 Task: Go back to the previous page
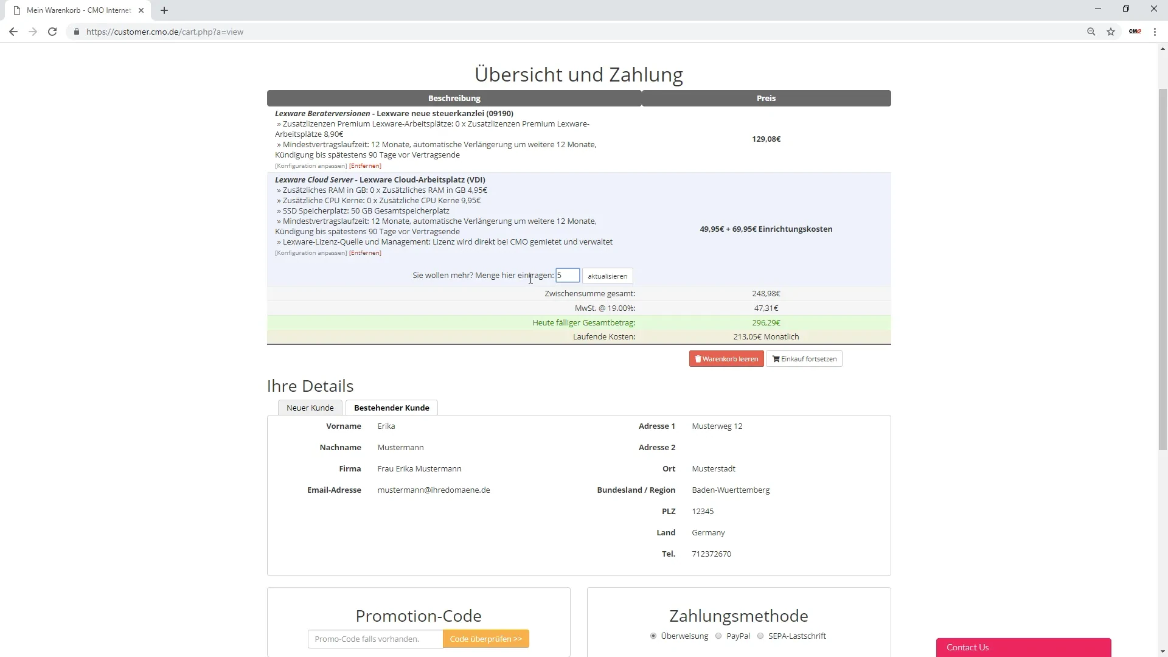(13, 32)
